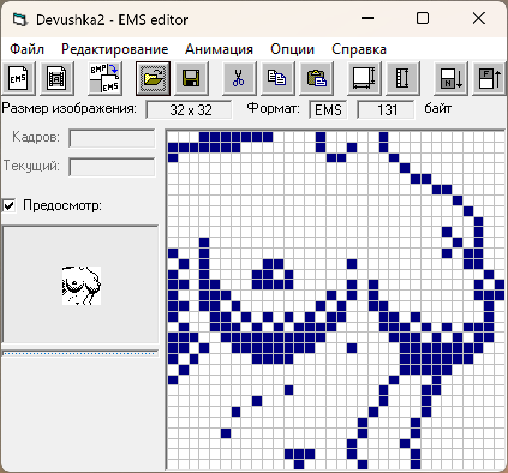
Task: Open a file with folder icon
Action: (x=153, y=79)
